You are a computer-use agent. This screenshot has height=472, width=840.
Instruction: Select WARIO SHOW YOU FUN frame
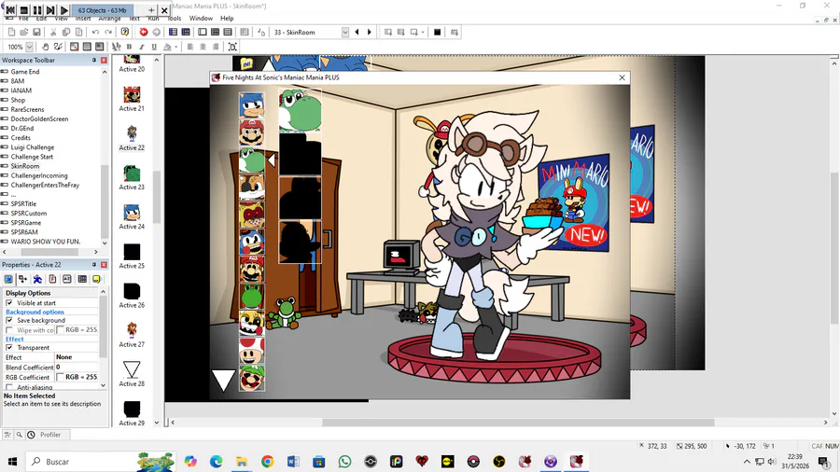tap(45, 242)
